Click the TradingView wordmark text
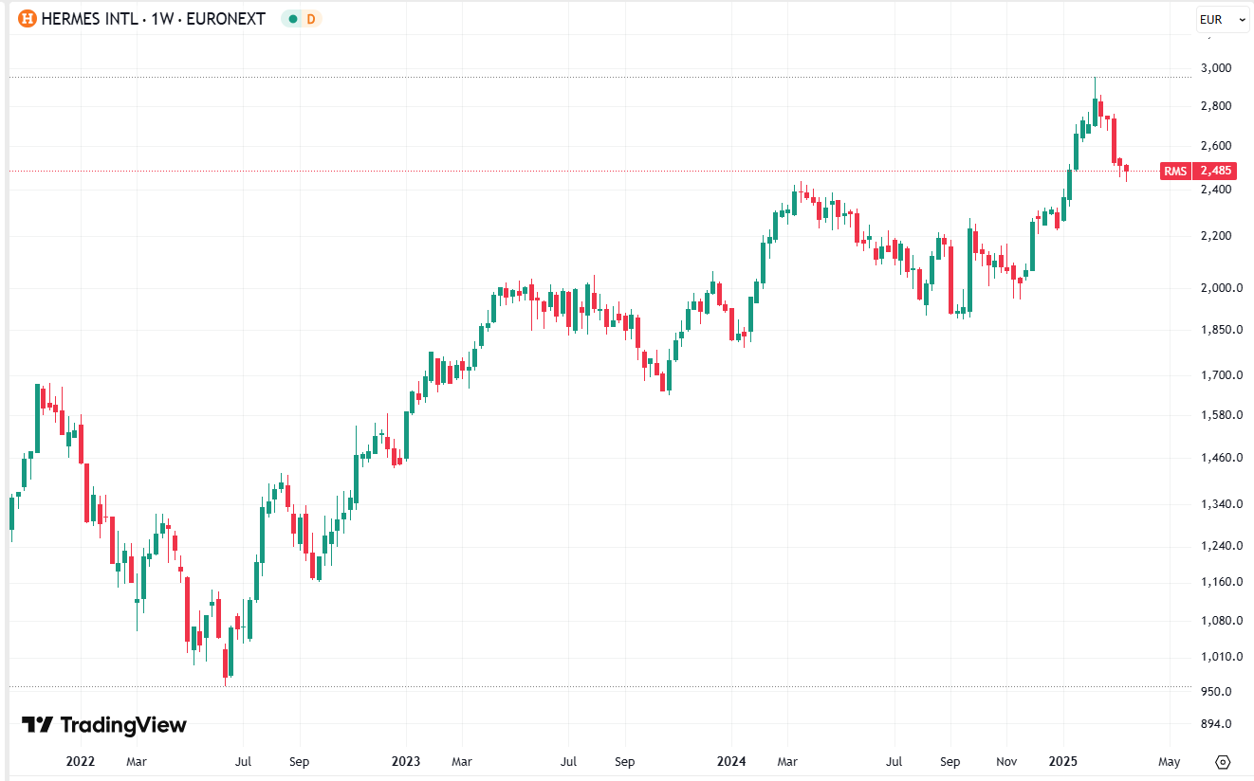Screen dimensions: 1254x781 [x=123, y=725]
